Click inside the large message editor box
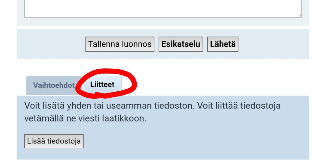Image resolution: width=326 pixels, height=167 pixels. point(163,8)
